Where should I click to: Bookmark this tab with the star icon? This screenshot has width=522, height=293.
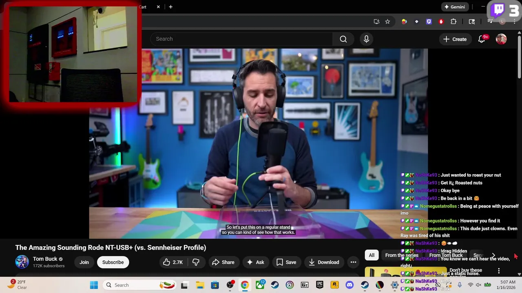click(x=387, y=22)
